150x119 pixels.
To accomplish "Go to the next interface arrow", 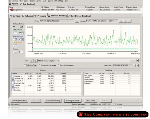I will (129, 21).
